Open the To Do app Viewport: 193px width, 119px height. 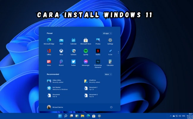pos(110,52)
